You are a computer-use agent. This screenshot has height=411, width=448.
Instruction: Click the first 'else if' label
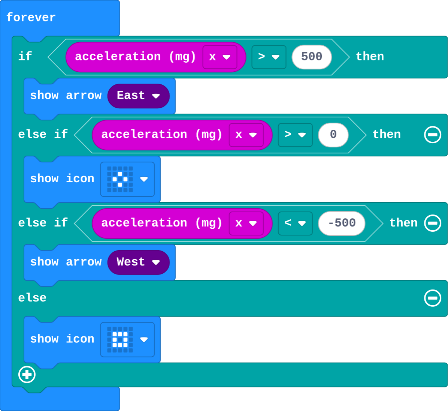[43, 134]
